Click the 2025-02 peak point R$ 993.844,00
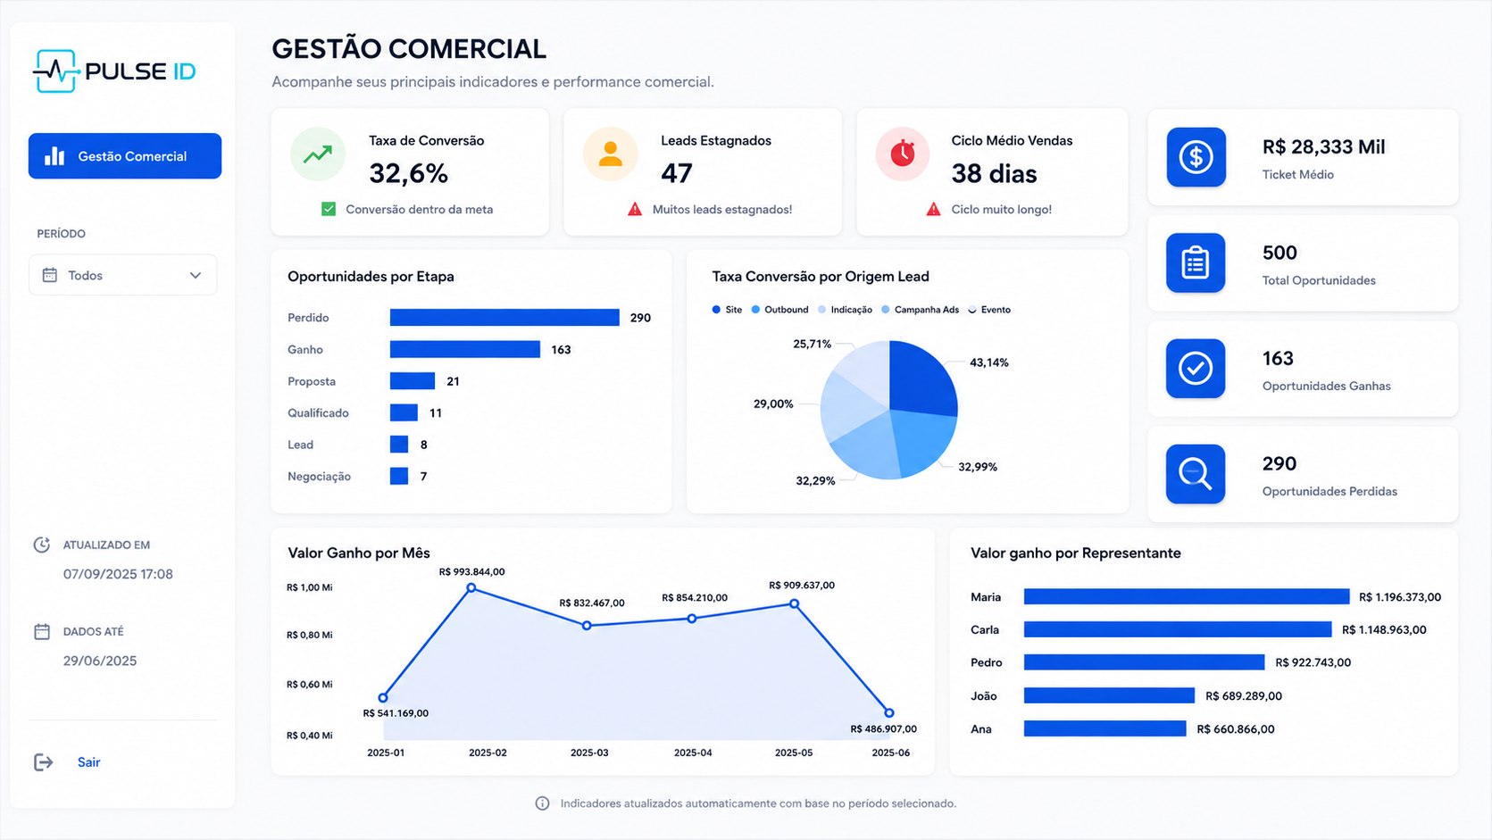The height and width of the screenshot is (840, 1492). point(471,587)
